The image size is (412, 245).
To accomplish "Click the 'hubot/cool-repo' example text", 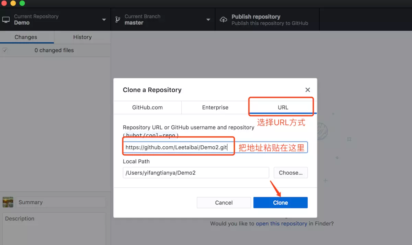I will [x=150, y=135].
